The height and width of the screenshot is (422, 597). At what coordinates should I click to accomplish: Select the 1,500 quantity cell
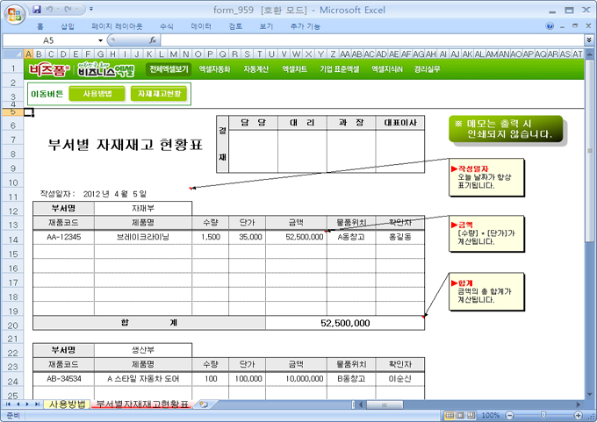tap(210, 237)
